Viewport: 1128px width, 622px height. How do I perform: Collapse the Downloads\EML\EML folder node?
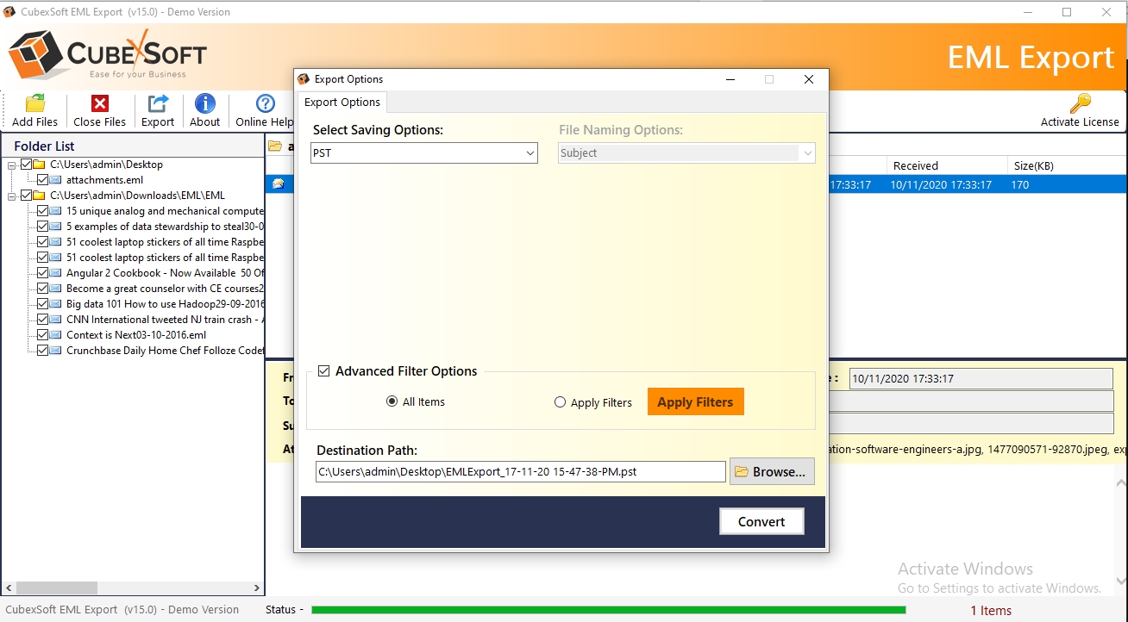point(12,196)
